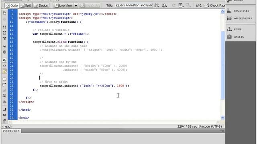Turn on Live View
This screenshot has width=257, height=144.
click(63, 5)
